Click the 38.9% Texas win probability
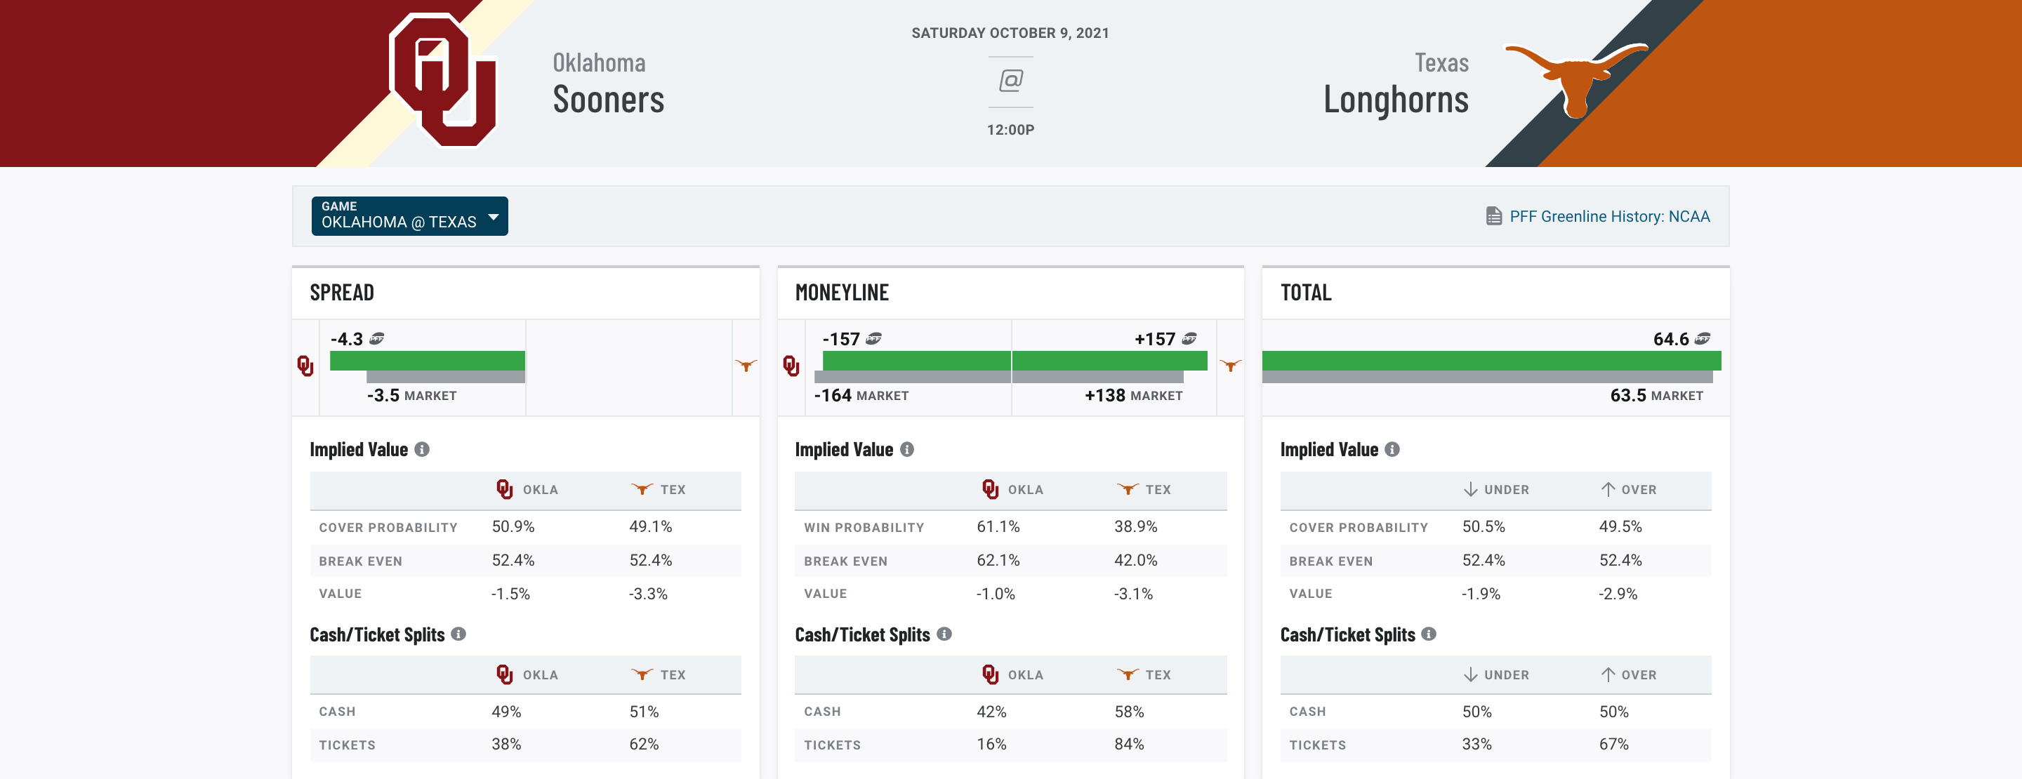2022x779 pixels. point(1136,526)
